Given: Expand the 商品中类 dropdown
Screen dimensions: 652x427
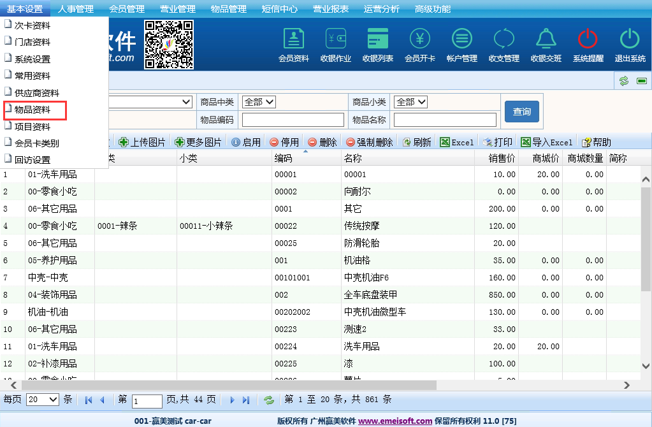Looking at the screenshot, I should (x=259, y=102).
